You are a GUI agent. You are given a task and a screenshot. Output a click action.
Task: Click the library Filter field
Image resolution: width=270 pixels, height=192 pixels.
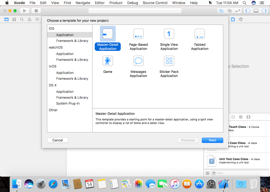click(240, 173)
